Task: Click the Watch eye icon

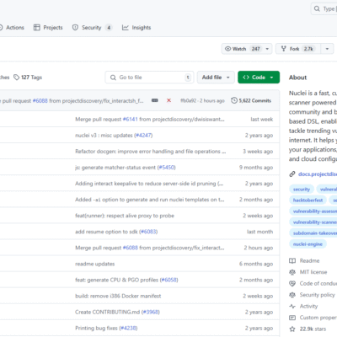Action: click(x=227, y=49)
